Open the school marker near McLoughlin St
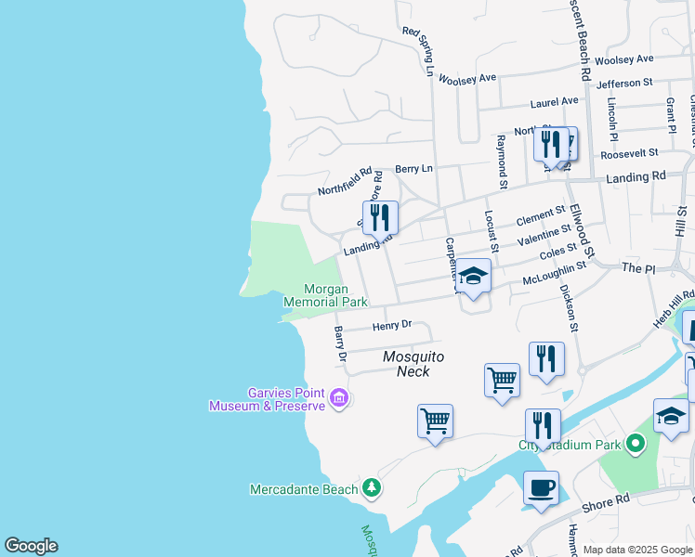 click(x=473, y=277)
